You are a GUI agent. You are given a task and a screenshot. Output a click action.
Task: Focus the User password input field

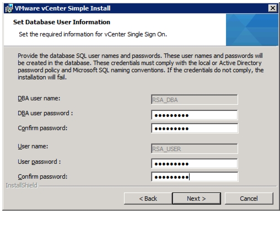[x=195, y=164]
